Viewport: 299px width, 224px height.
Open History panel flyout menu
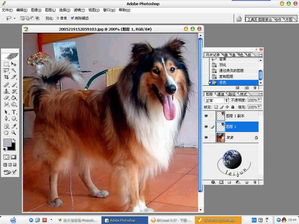(x=260, y=55)
